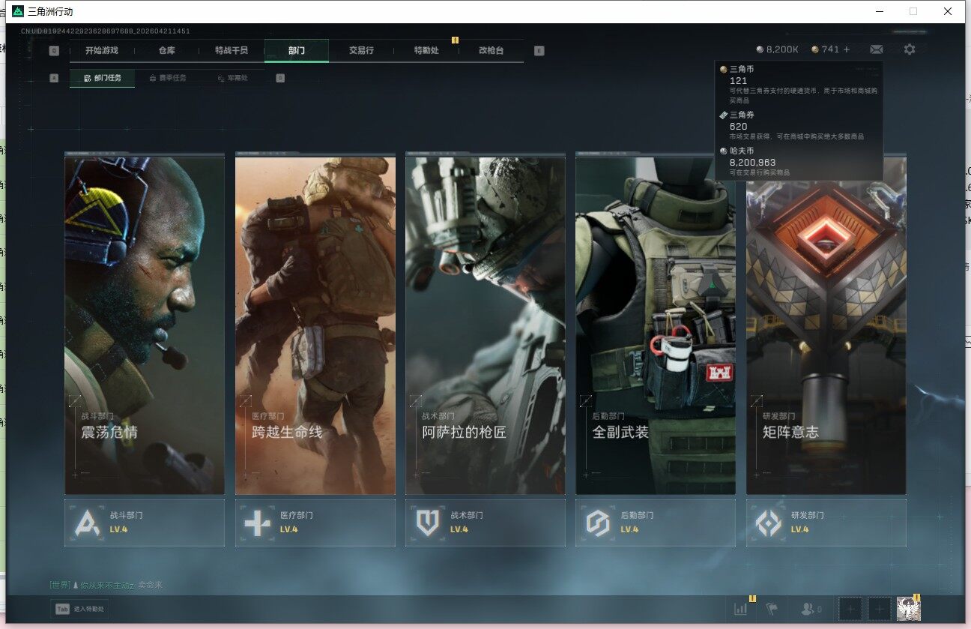The height and width of the screenshot is (629, 971).
Task: Open the 特战干员 tab
Action: click(232, 51)
